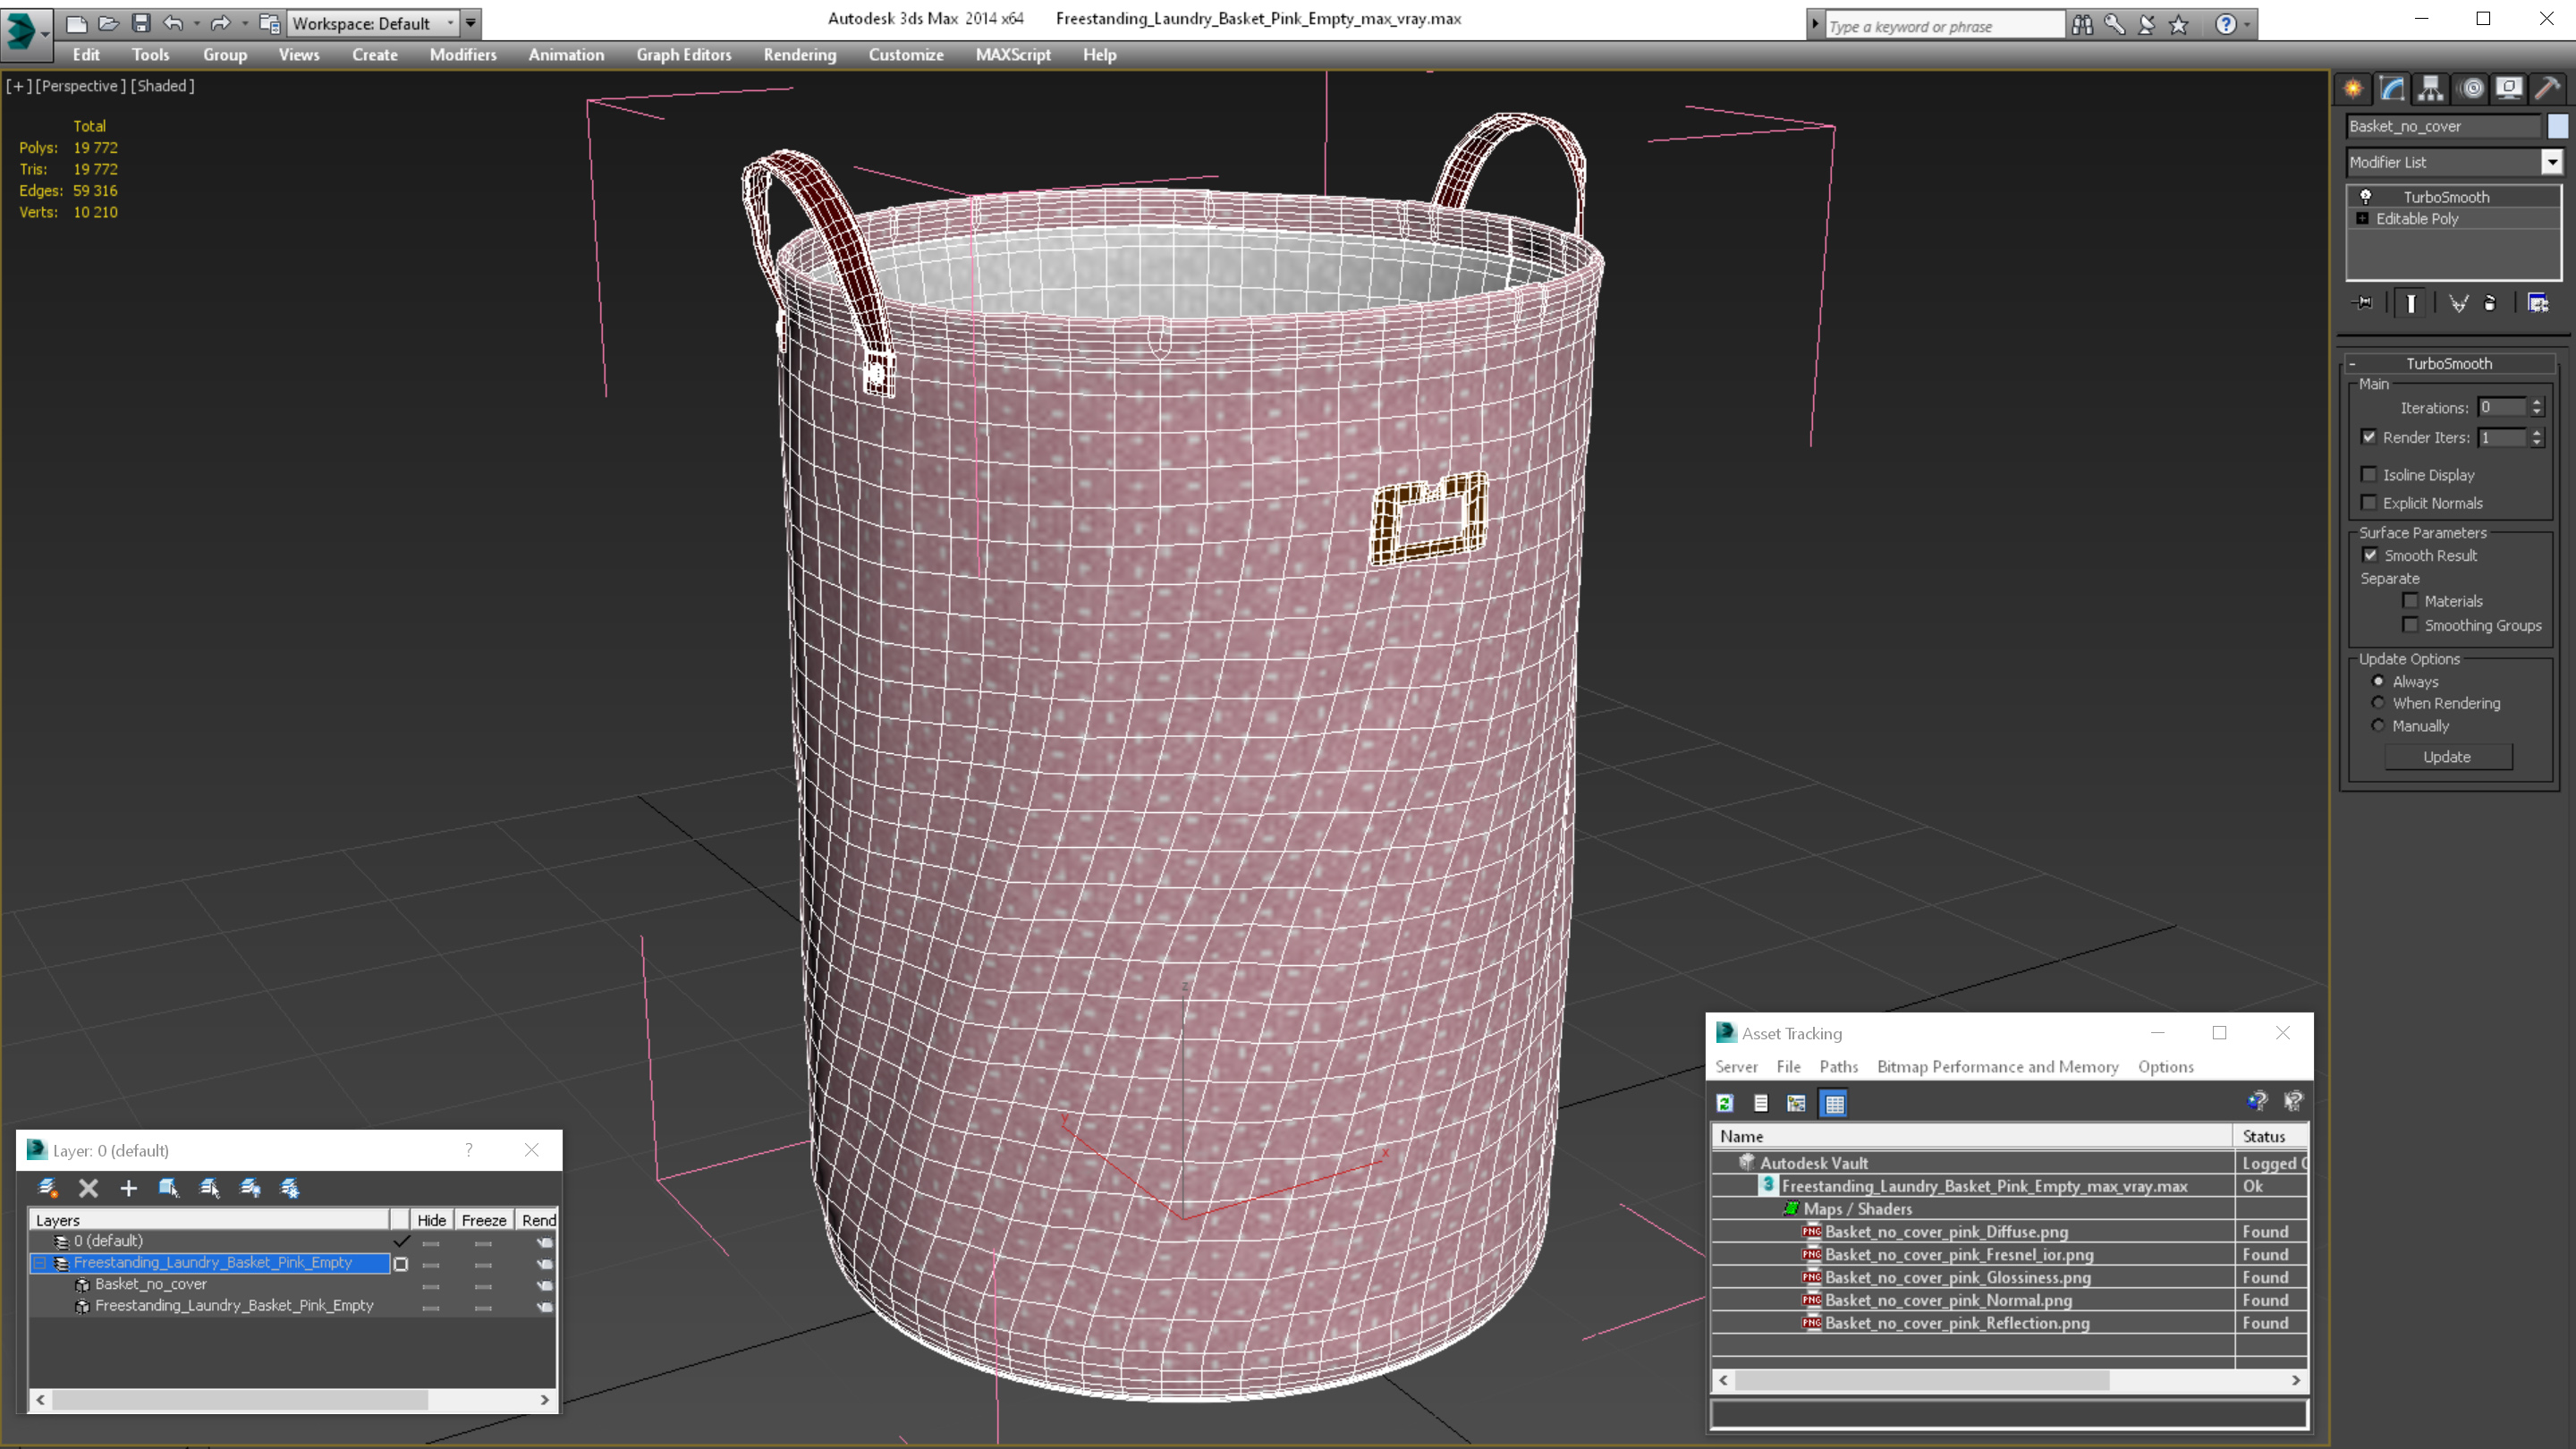This screenshot has width=2576, height=1449.
Task: Open quick access toolbar customize arrow
Action: click(470, 23)
